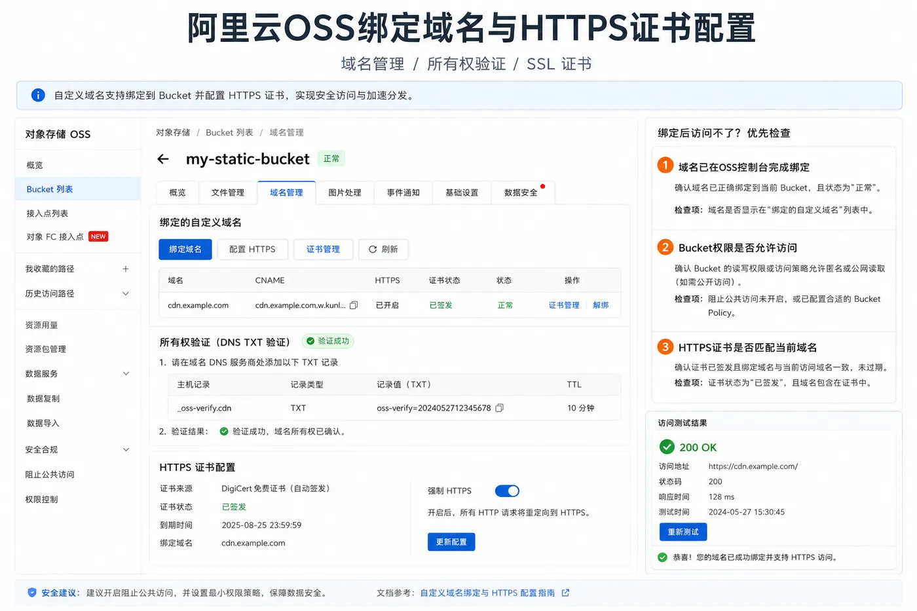Click the expiry time 2025-08-25 23:59:59
Screen dimensions: 917x611
tap(261, 525)
